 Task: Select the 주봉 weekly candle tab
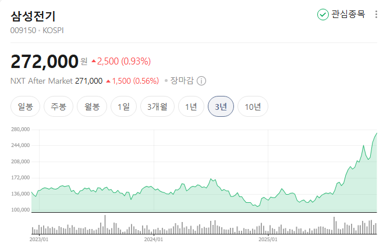58,106
